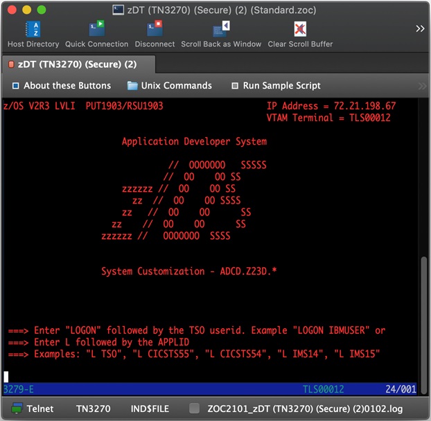Click the red session indicator on tab
Viewport: 431px width, 421px height.
(x=11, y=64)
